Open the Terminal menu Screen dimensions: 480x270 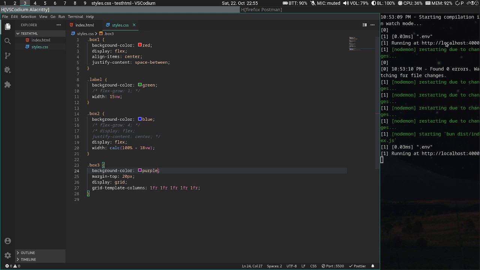click(x=75, y=16)
